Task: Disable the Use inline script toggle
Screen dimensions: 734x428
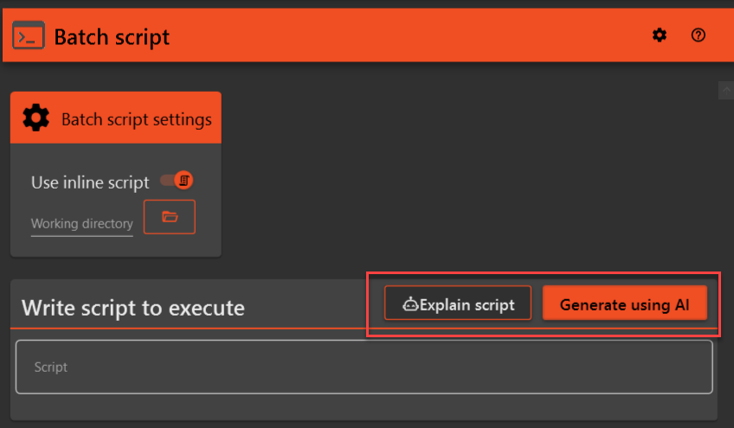Action: pos(176,181)
